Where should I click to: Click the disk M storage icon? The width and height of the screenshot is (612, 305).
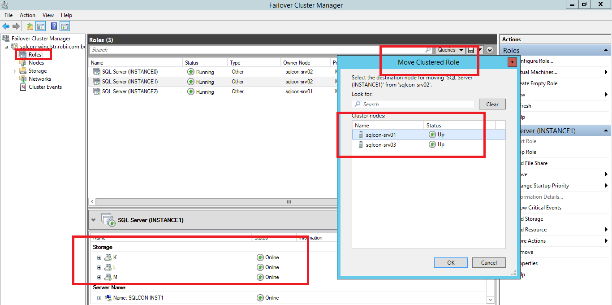pos(108,277)
